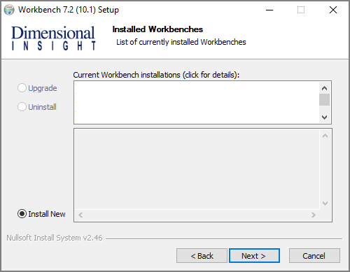350x272 pixels.
Task: Proceed with the Next button
Action: coord(254,256)
